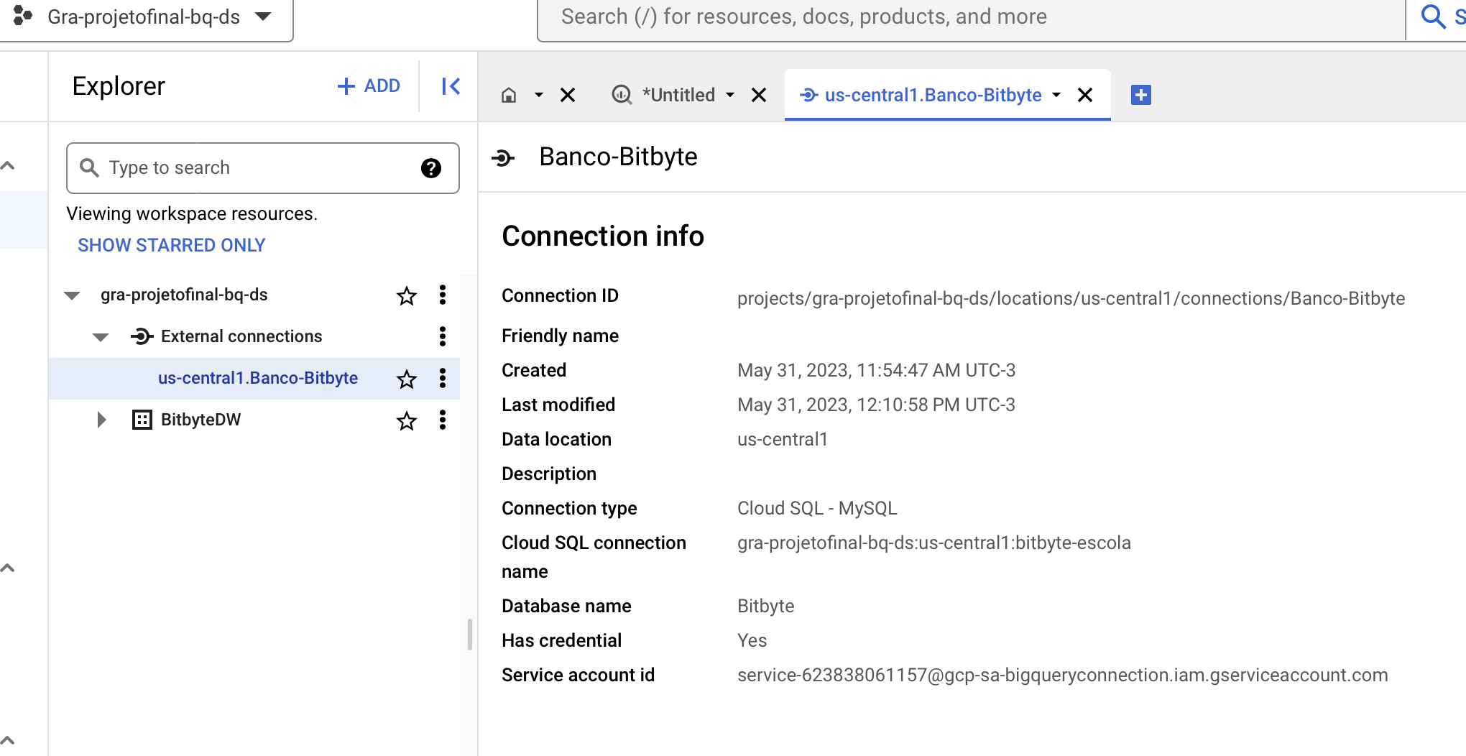
Task: Select us-central1.Banco-Bitbyte in the tree
Action: tap(258, 378)
